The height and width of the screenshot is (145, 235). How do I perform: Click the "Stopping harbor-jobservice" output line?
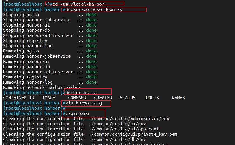(x=37, y=20)
